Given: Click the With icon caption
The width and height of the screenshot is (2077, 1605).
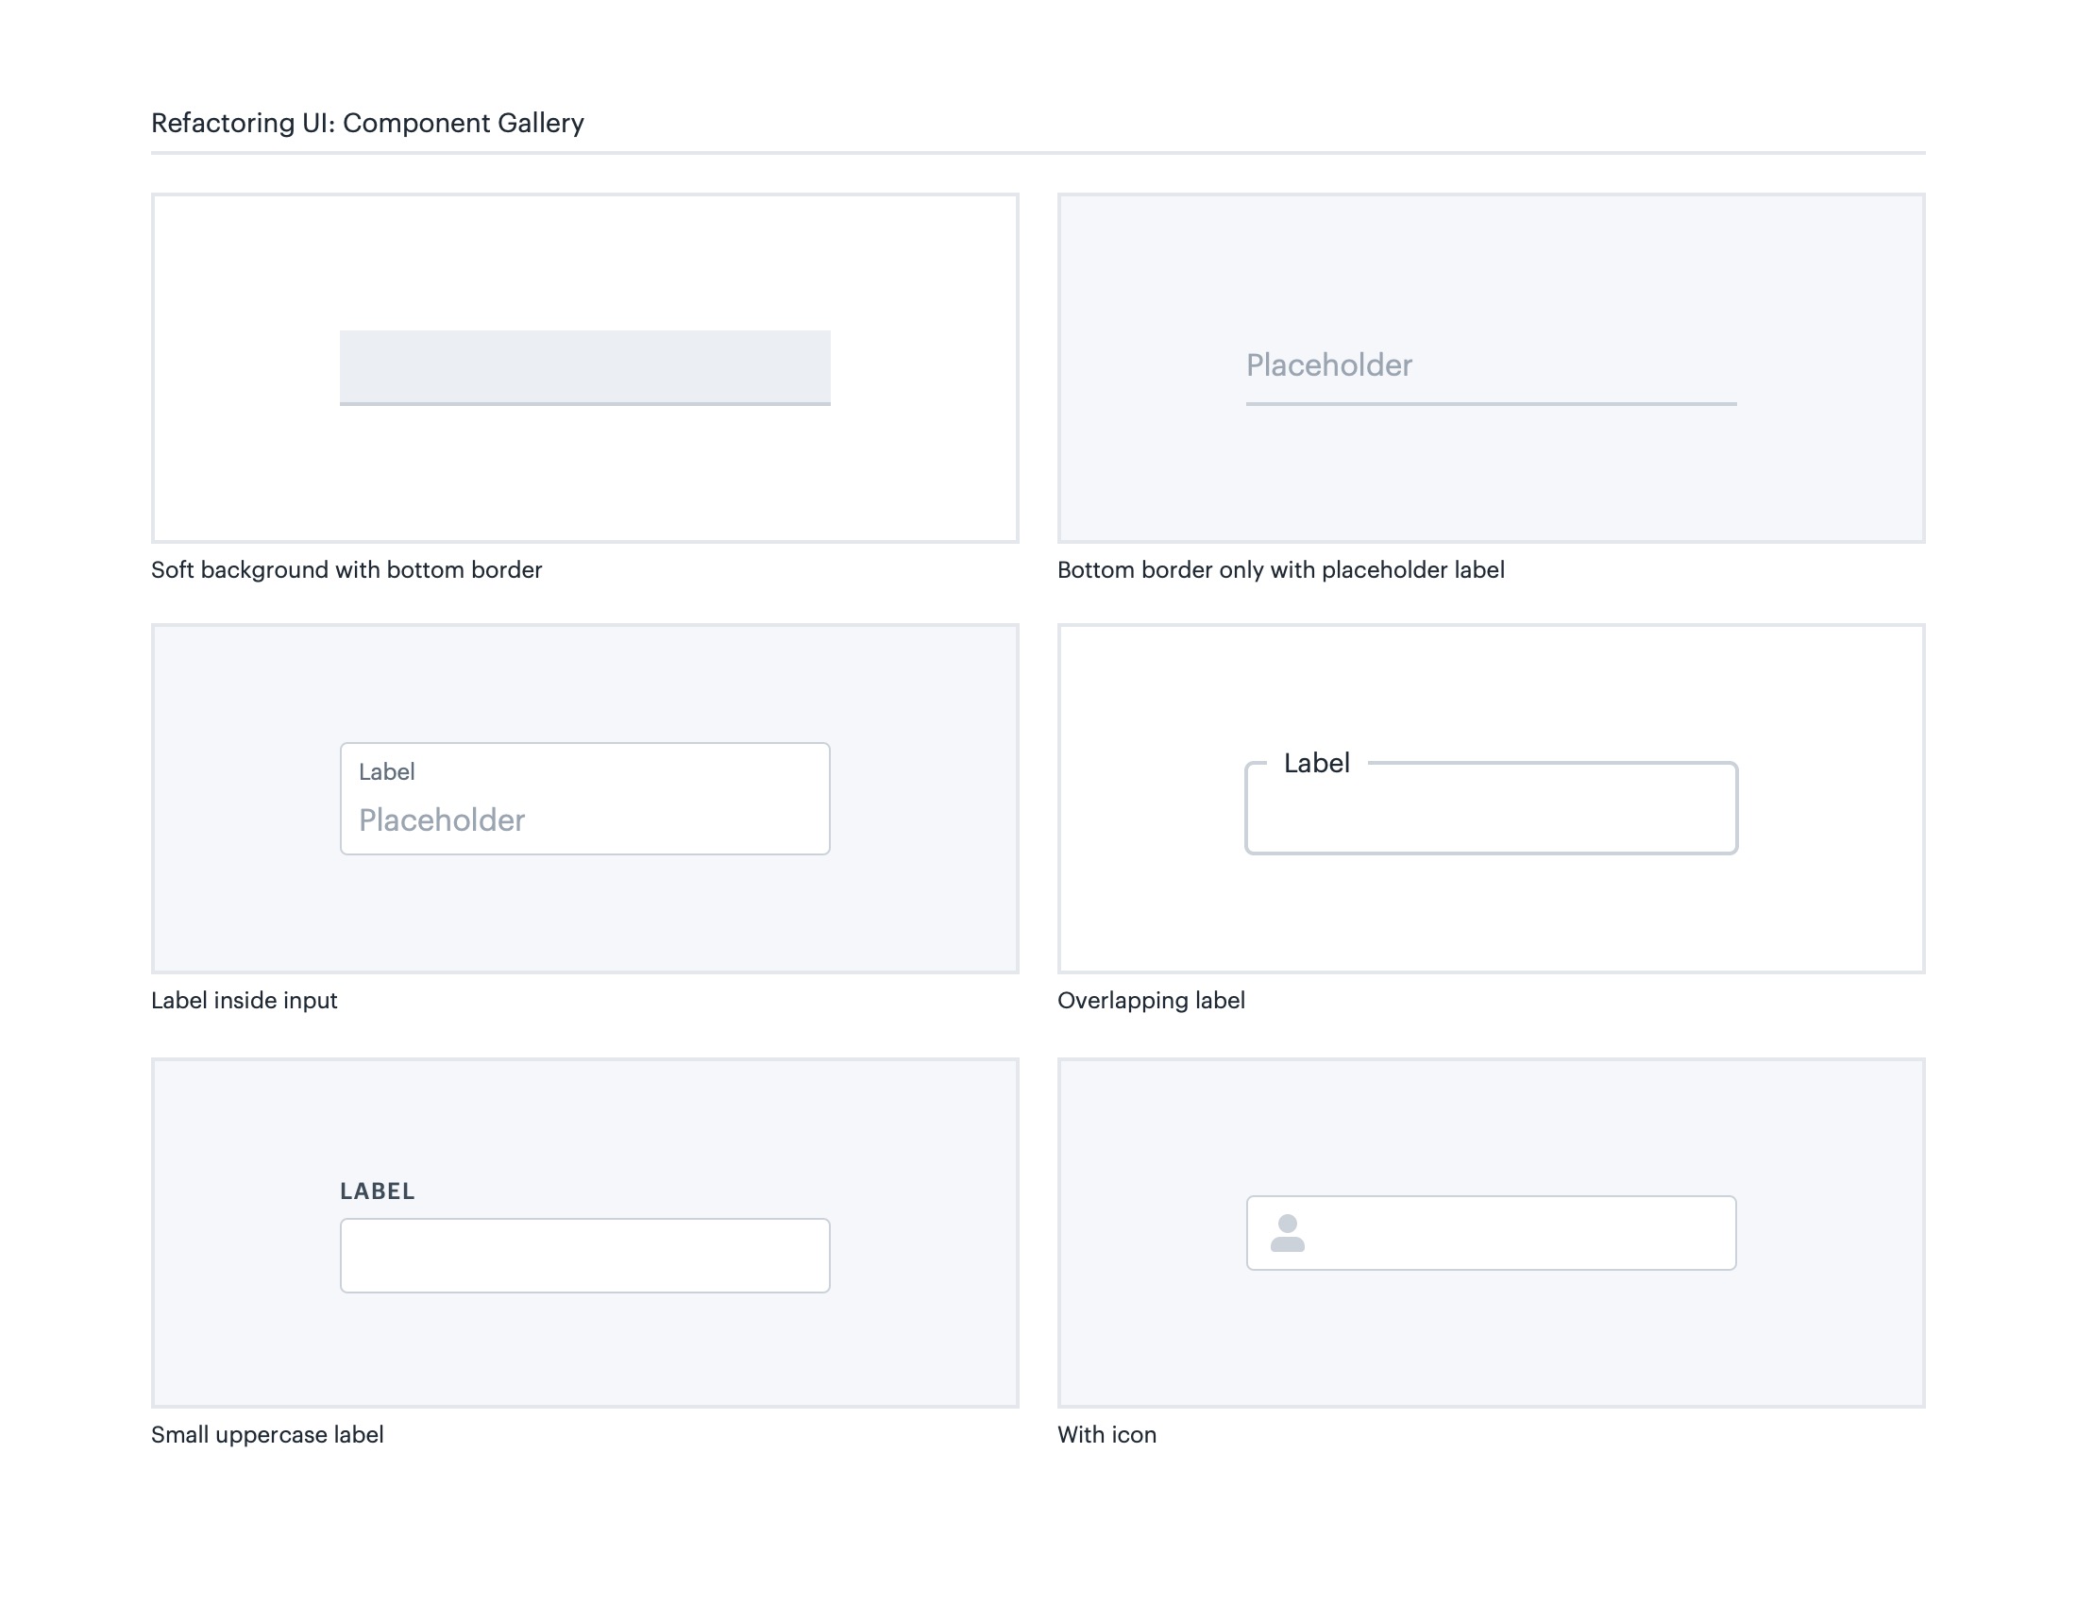Looking at the screenshot, I should (1107, 1435).
